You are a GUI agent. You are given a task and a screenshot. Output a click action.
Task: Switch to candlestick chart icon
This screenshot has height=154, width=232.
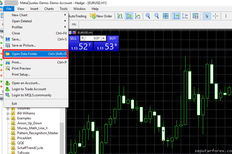click(x=129, y=16)
